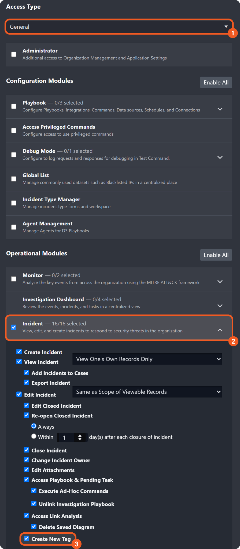Viewport: 240px width, 549px height.
Task: Expand the Playbook module chevron
Action: (x=220, y=109)
